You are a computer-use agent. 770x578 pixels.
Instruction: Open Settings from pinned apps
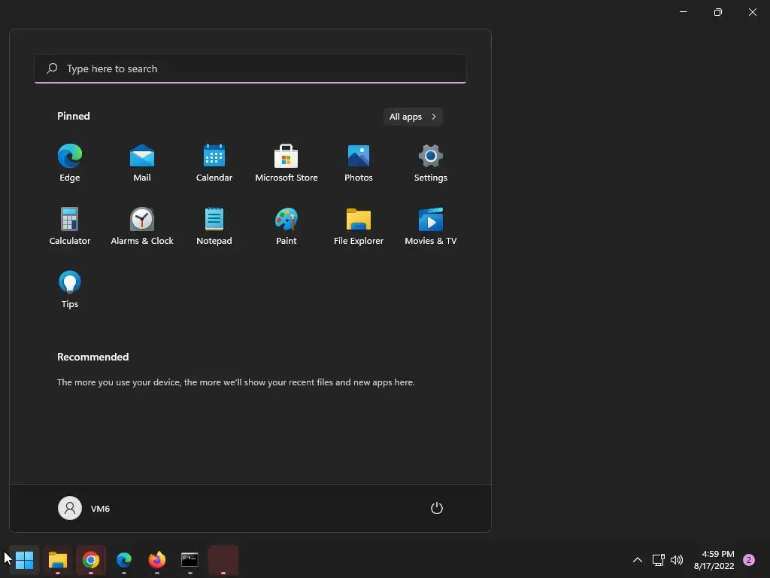[431, 163]
